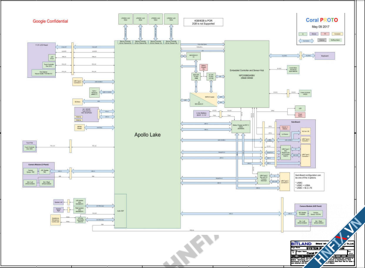Viewport: 365px width, 268px height.
Task: Select the Battery Charger block
Action: 241,126
